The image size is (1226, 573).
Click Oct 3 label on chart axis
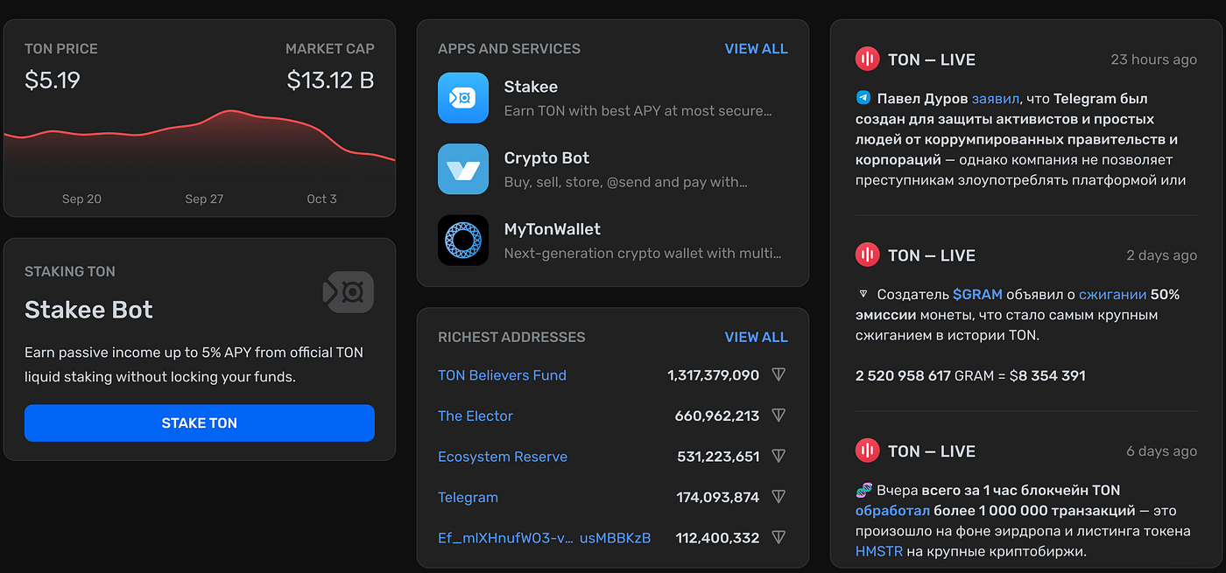point(321,199)
